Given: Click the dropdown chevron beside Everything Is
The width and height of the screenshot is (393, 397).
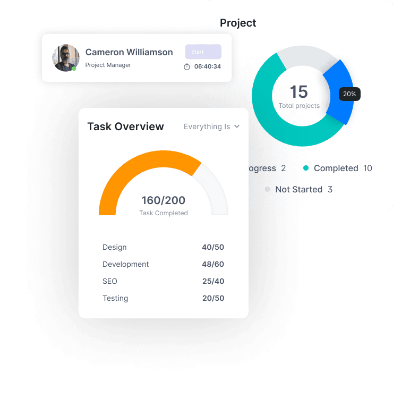Looking at the screenshot, I should point(237,126).
